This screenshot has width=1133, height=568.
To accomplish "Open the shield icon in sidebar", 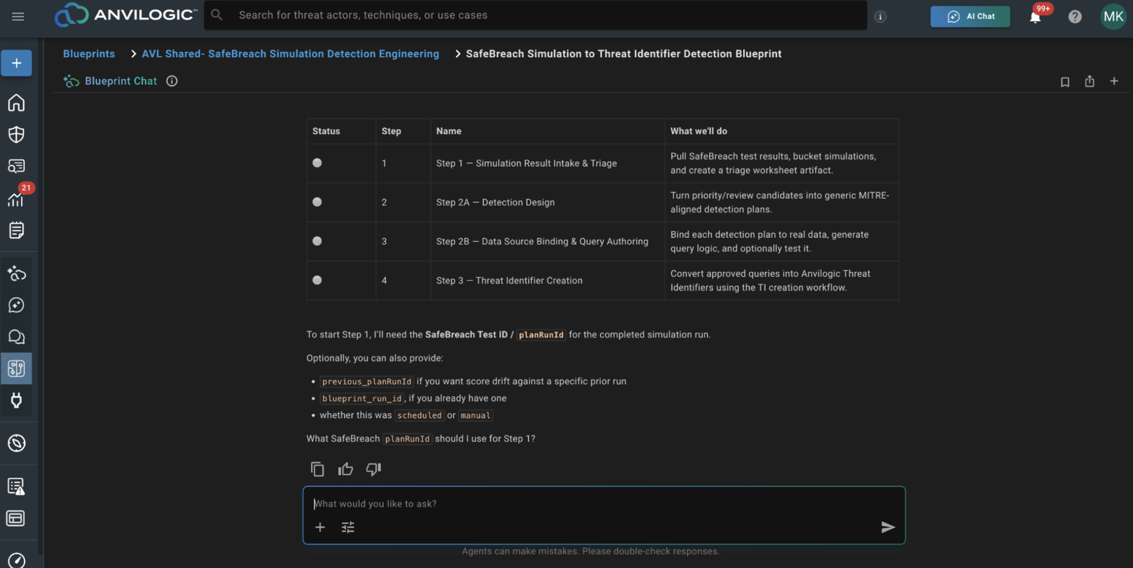I will (16, 134).
